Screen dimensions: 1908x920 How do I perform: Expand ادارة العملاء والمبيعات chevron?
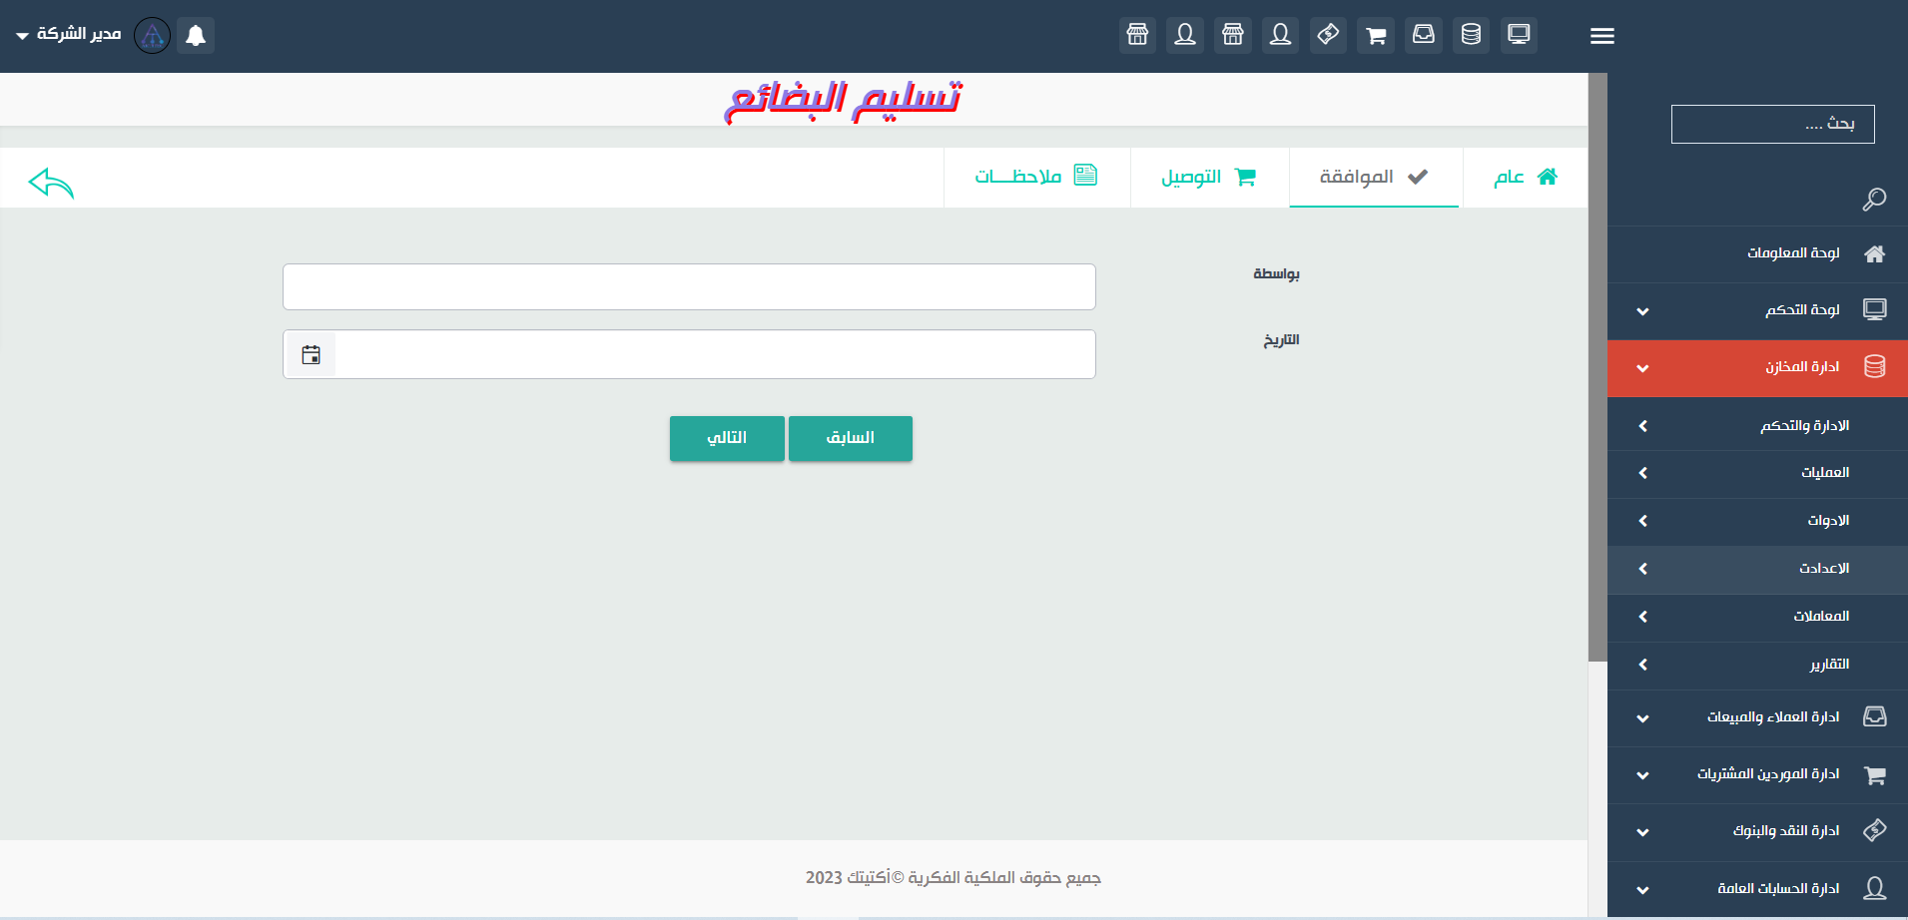pyautogui.click(x=1642, y=718)
